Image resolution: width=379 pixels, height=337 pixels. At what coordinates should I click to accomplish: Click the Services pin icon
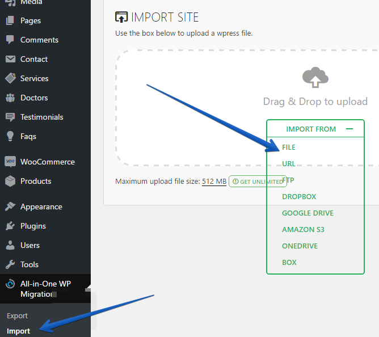coord(10,78)
